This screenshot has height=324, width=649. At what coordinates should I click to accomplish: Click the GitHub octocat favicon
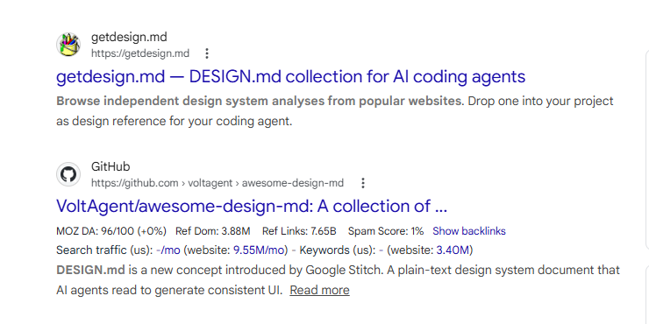pyautogui.click(x=68, y=174)
